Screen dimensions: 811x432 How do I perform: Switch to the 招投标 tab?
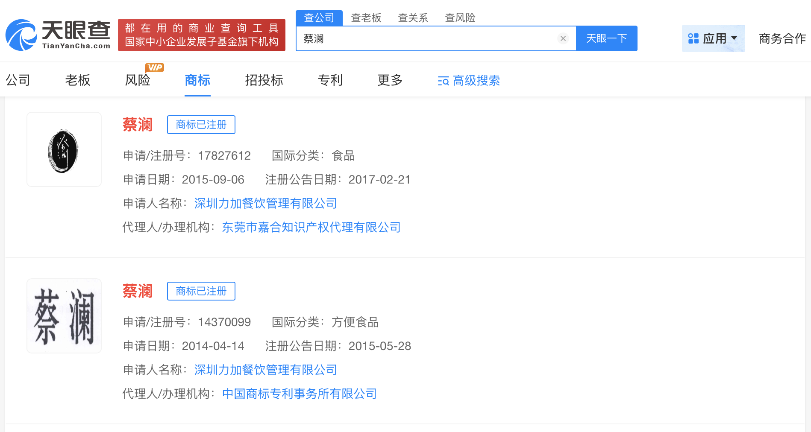[x=264, y=80]
